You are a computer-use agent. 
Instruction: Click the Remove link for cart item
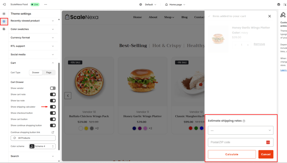[259, 44]
